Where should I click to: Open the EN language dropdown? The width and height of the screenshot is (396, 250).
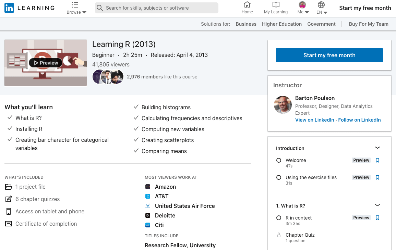point(322,8)
